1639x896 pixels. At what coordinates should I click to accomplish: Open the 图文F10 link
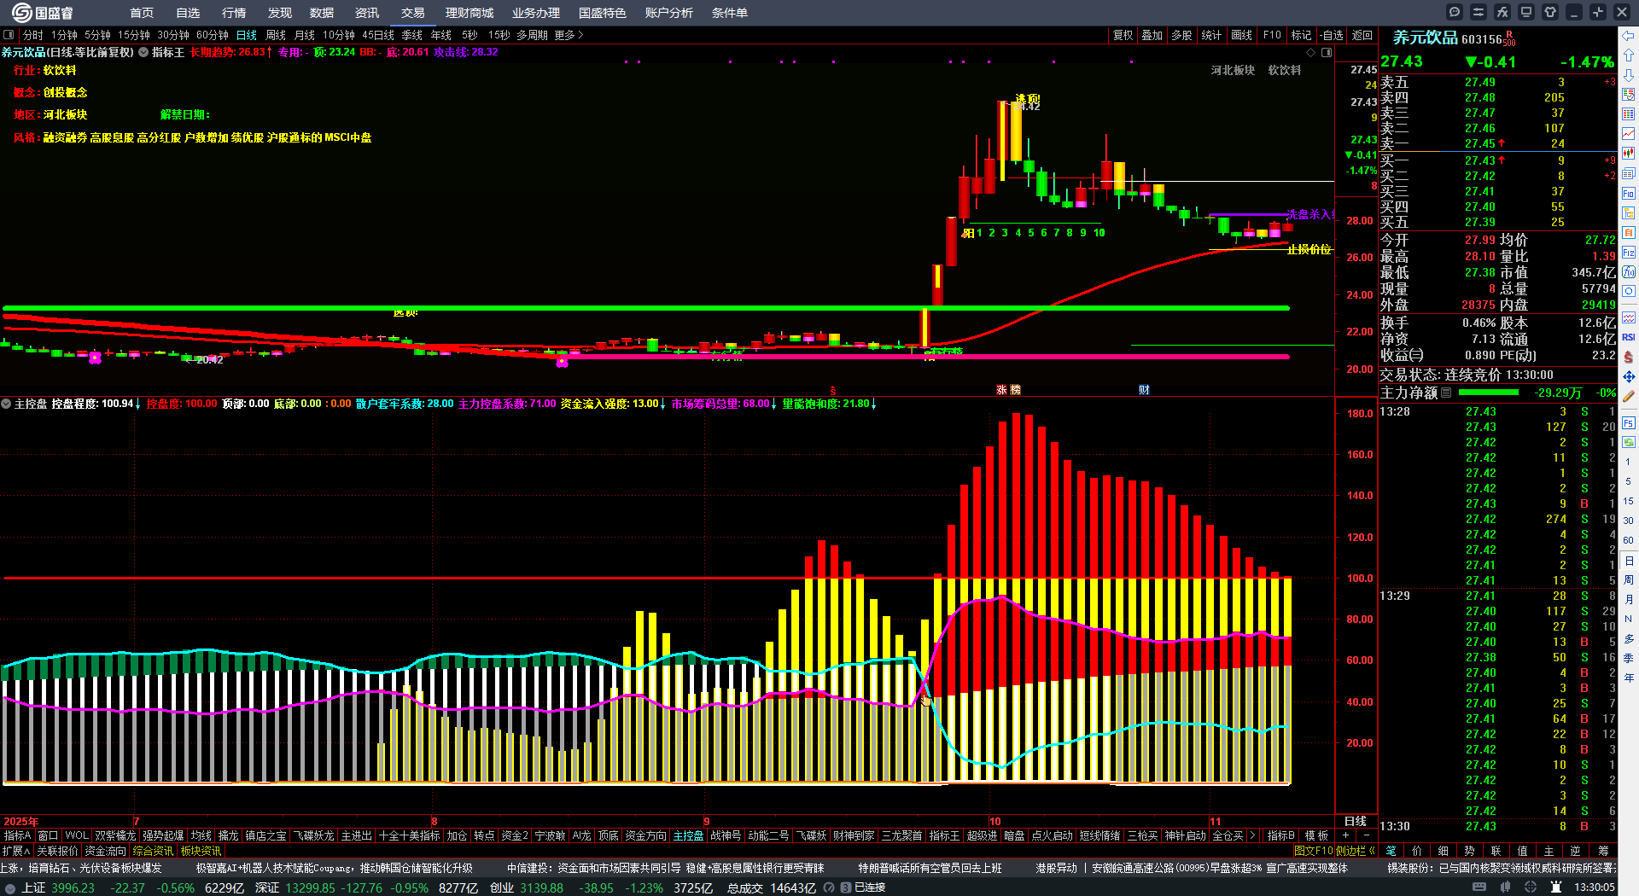pos(1313,851)
